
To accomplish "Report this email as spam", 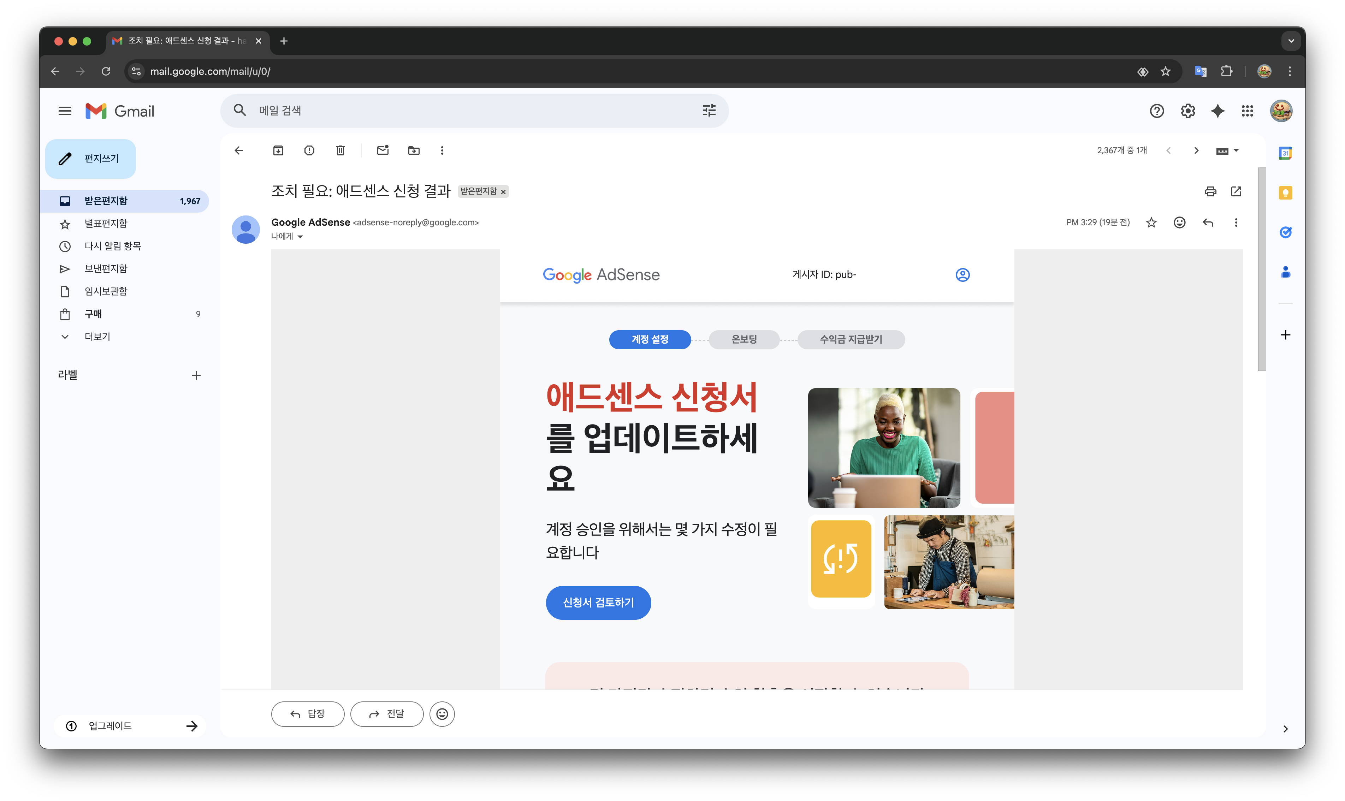I will pyautogui.click(x=309, y=150).
